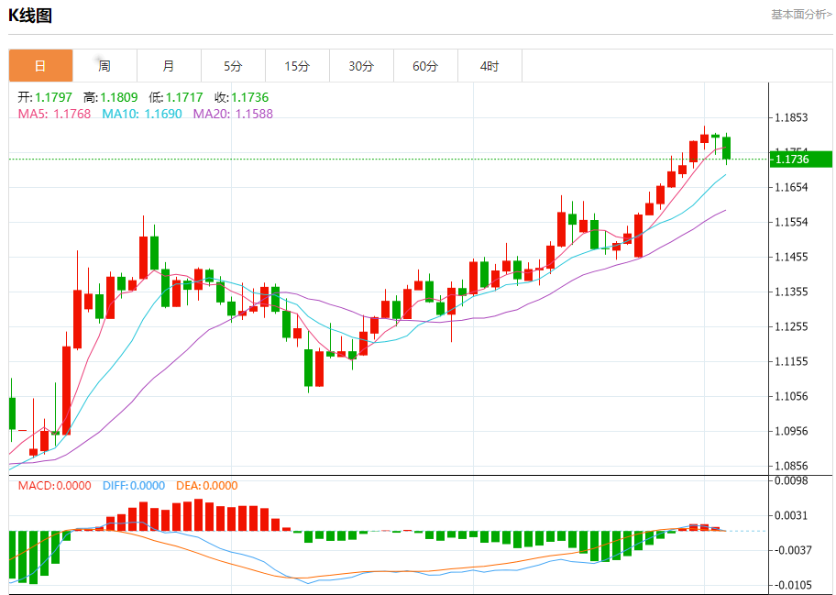Open the 5分 timeframe tab
The image size is (836, 595).
tap(233, 66)
